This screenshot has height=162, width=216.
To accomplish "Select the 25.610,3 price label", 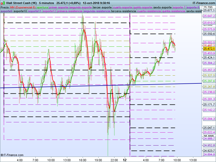I will click(209, 23).
